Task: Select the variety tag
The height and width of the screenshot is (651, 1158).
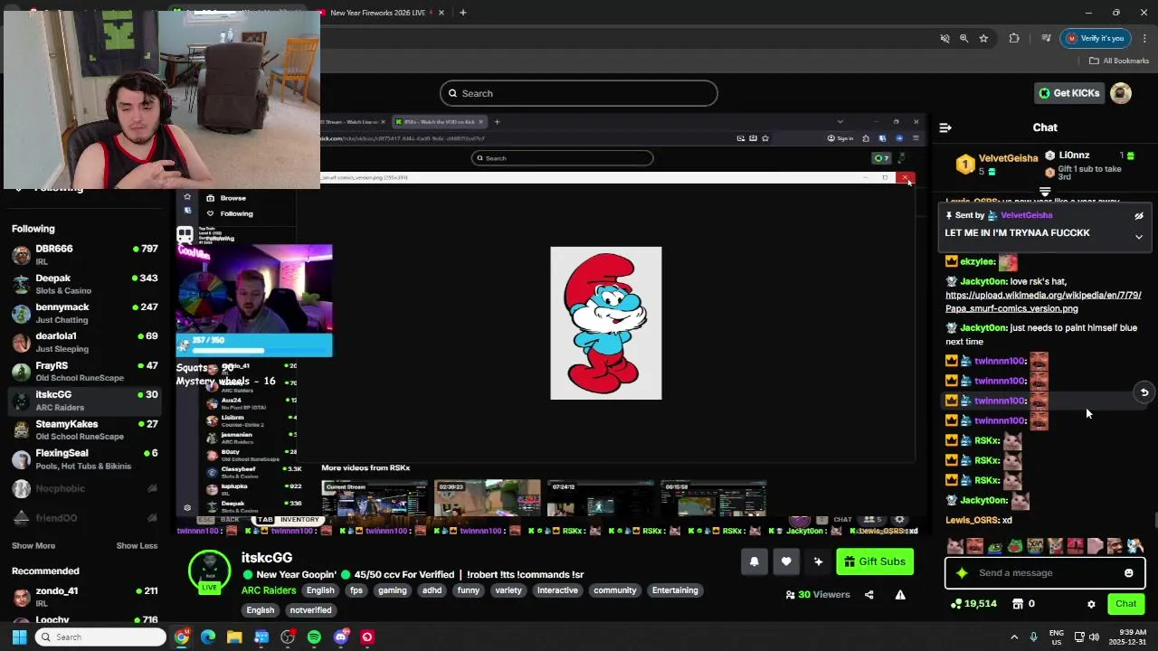Action: [508, 590]
